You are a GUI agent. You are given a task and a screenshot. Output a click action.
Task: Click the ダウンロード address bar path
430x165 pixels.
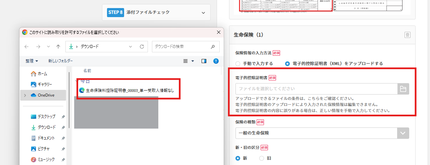click(x=90, y=47)
